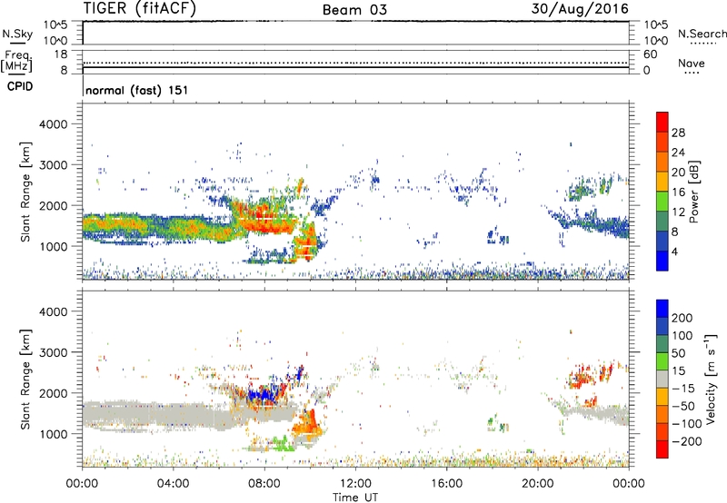Click the "100" value on the Velocity color bar

tap(682, 335)
